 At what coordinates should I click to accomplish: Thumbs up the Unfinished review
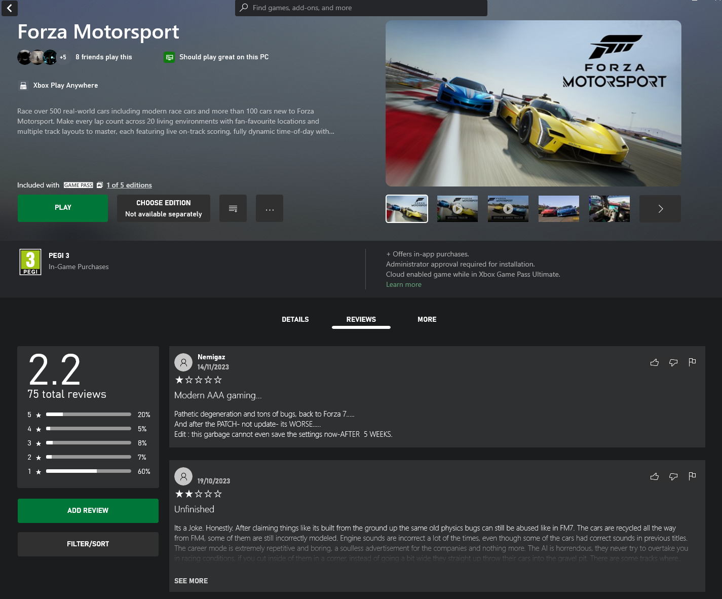tap(655, 476)
